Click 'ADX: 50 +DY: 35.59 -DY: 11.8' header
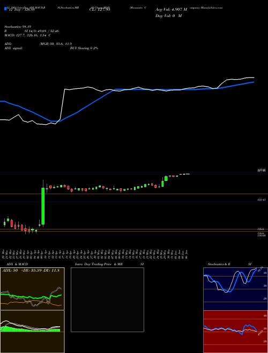This screenshot has height=353, width=268. (31, 271)
